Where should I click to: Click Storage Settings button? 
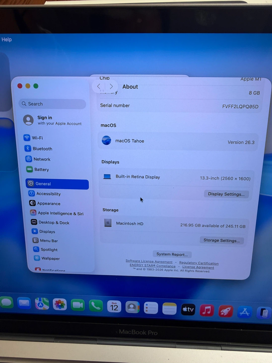click(x=222, y=240)
